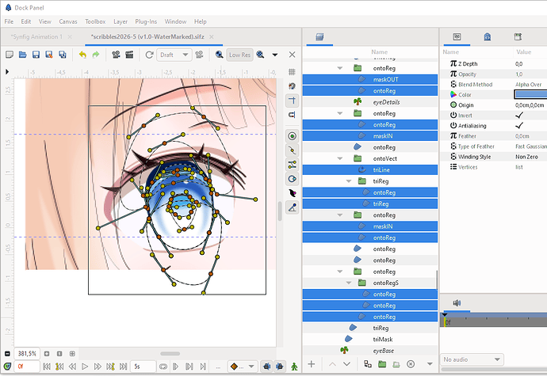Viewport: 547px width, 376px height.
Task: Open the Toolbox menu
Action: pyautogui.click(x=95, y=21)
